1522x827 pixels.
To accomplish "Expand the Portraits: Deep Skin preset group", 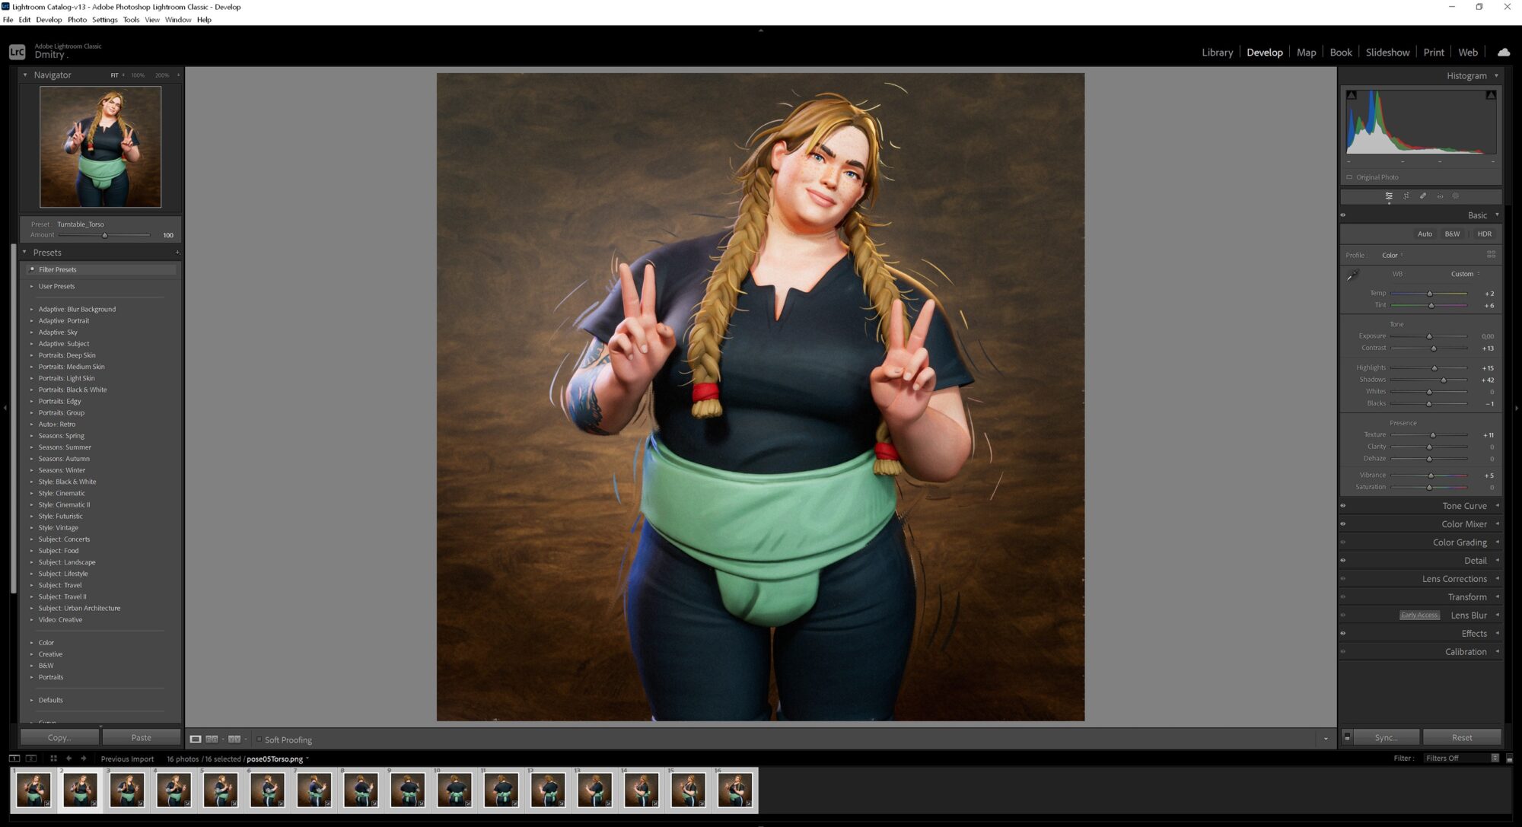I will [x=67, y=355].
